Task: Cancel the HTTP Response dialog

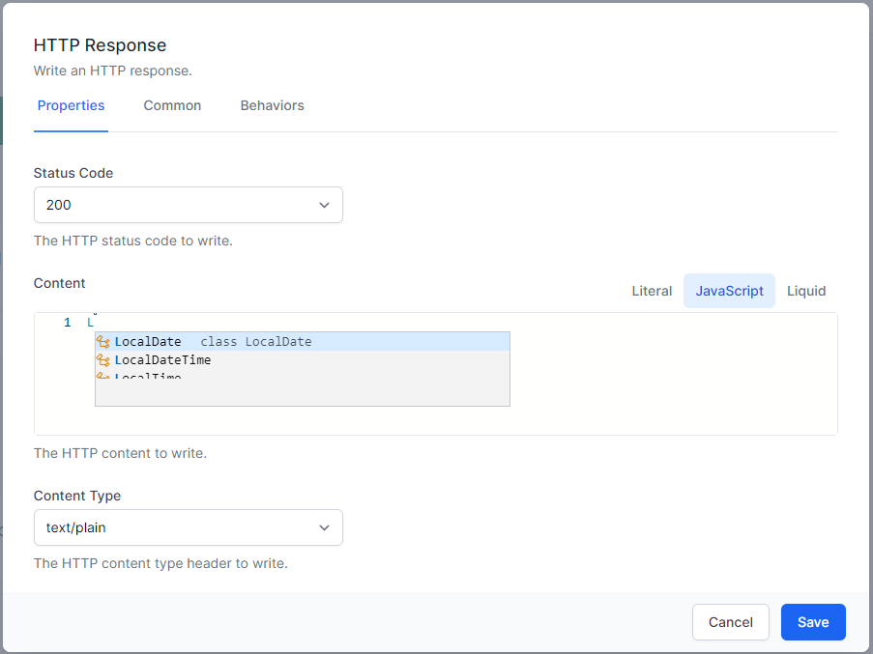Action: (731, 622)
